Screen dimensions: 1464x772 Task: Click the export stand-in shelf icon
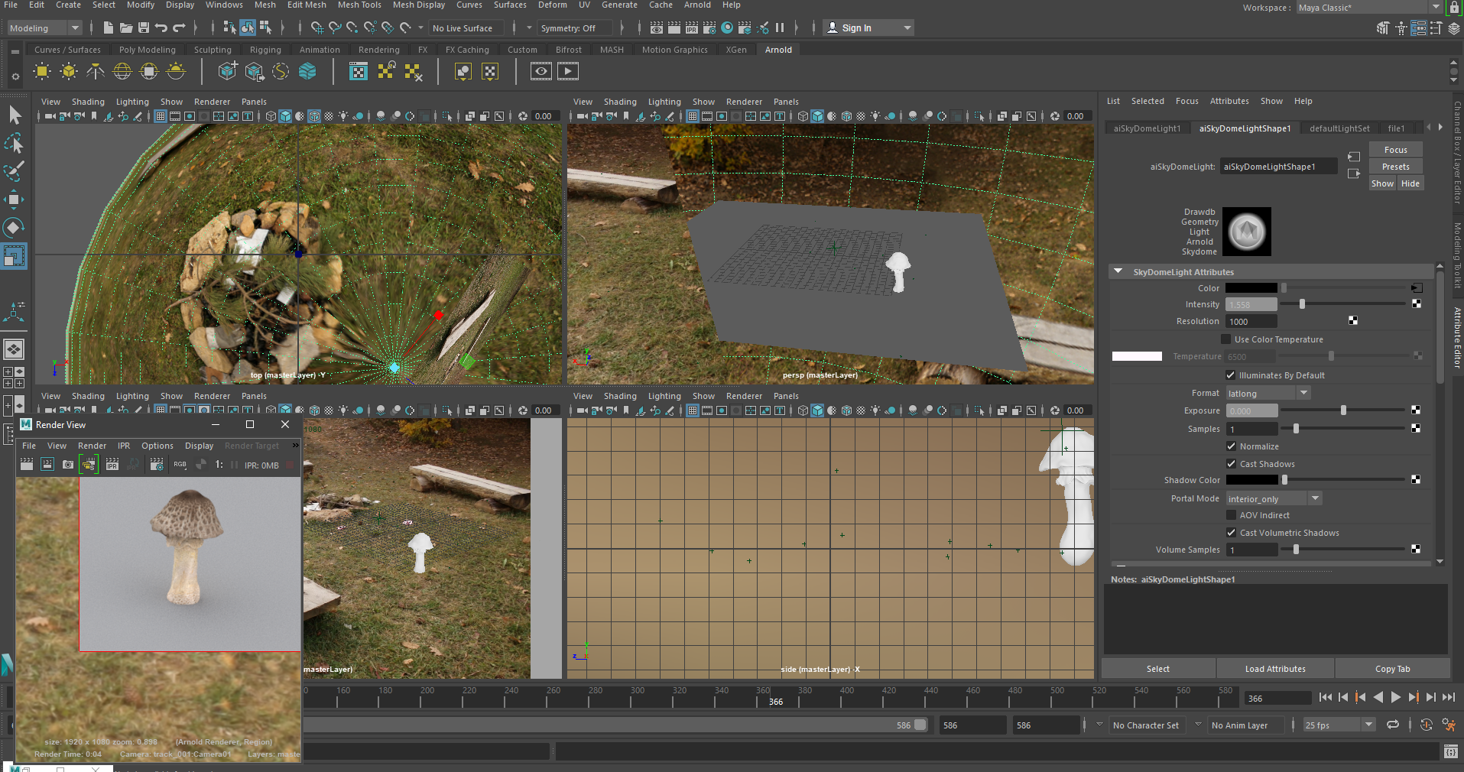(x=254, y=72)
